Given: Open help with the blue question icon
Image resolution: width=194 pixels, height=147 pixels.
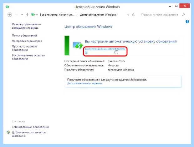Looking at the screenshot, I should point(187,22).
